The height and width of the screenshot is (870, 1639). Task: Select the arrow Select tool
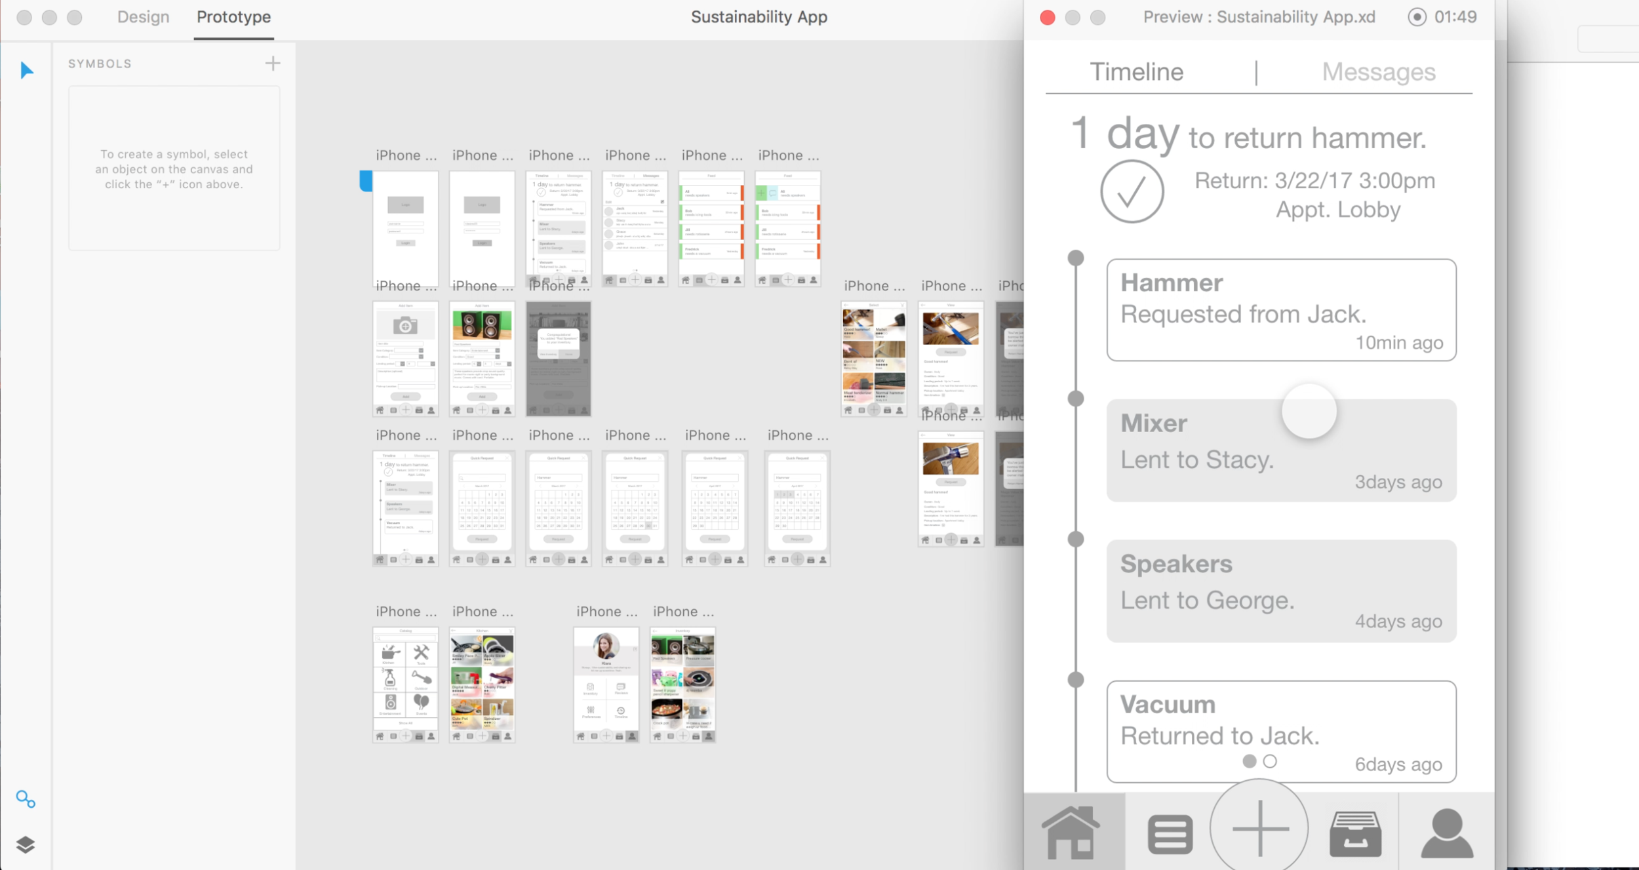26,69
